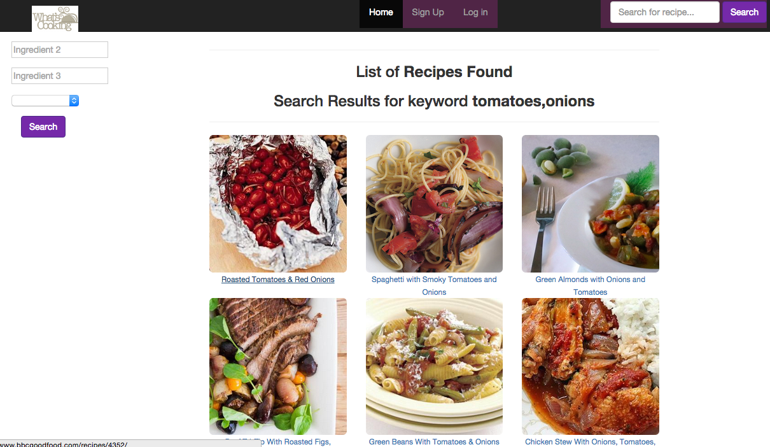Image resolution: width=770 pixels, height=447 pixels.
Task: Click the dropdown's stepper arrows
Action: tap(74, 100)
